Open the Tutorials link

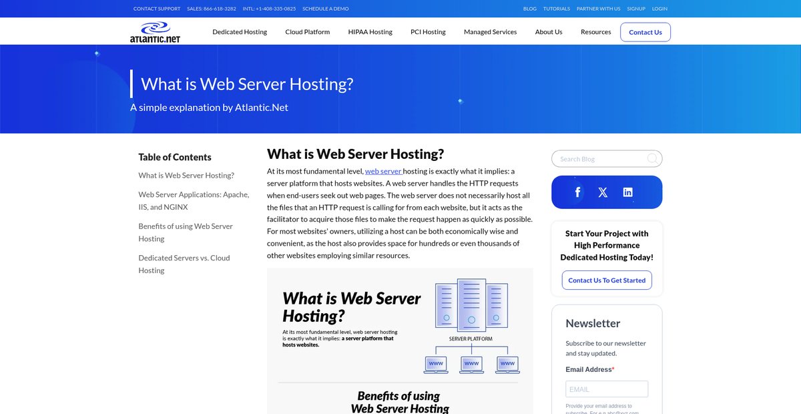click(x=557, y=9)
